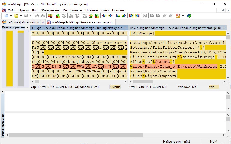
Task: Copy all differences to right icon
Action: coord(131,16)
